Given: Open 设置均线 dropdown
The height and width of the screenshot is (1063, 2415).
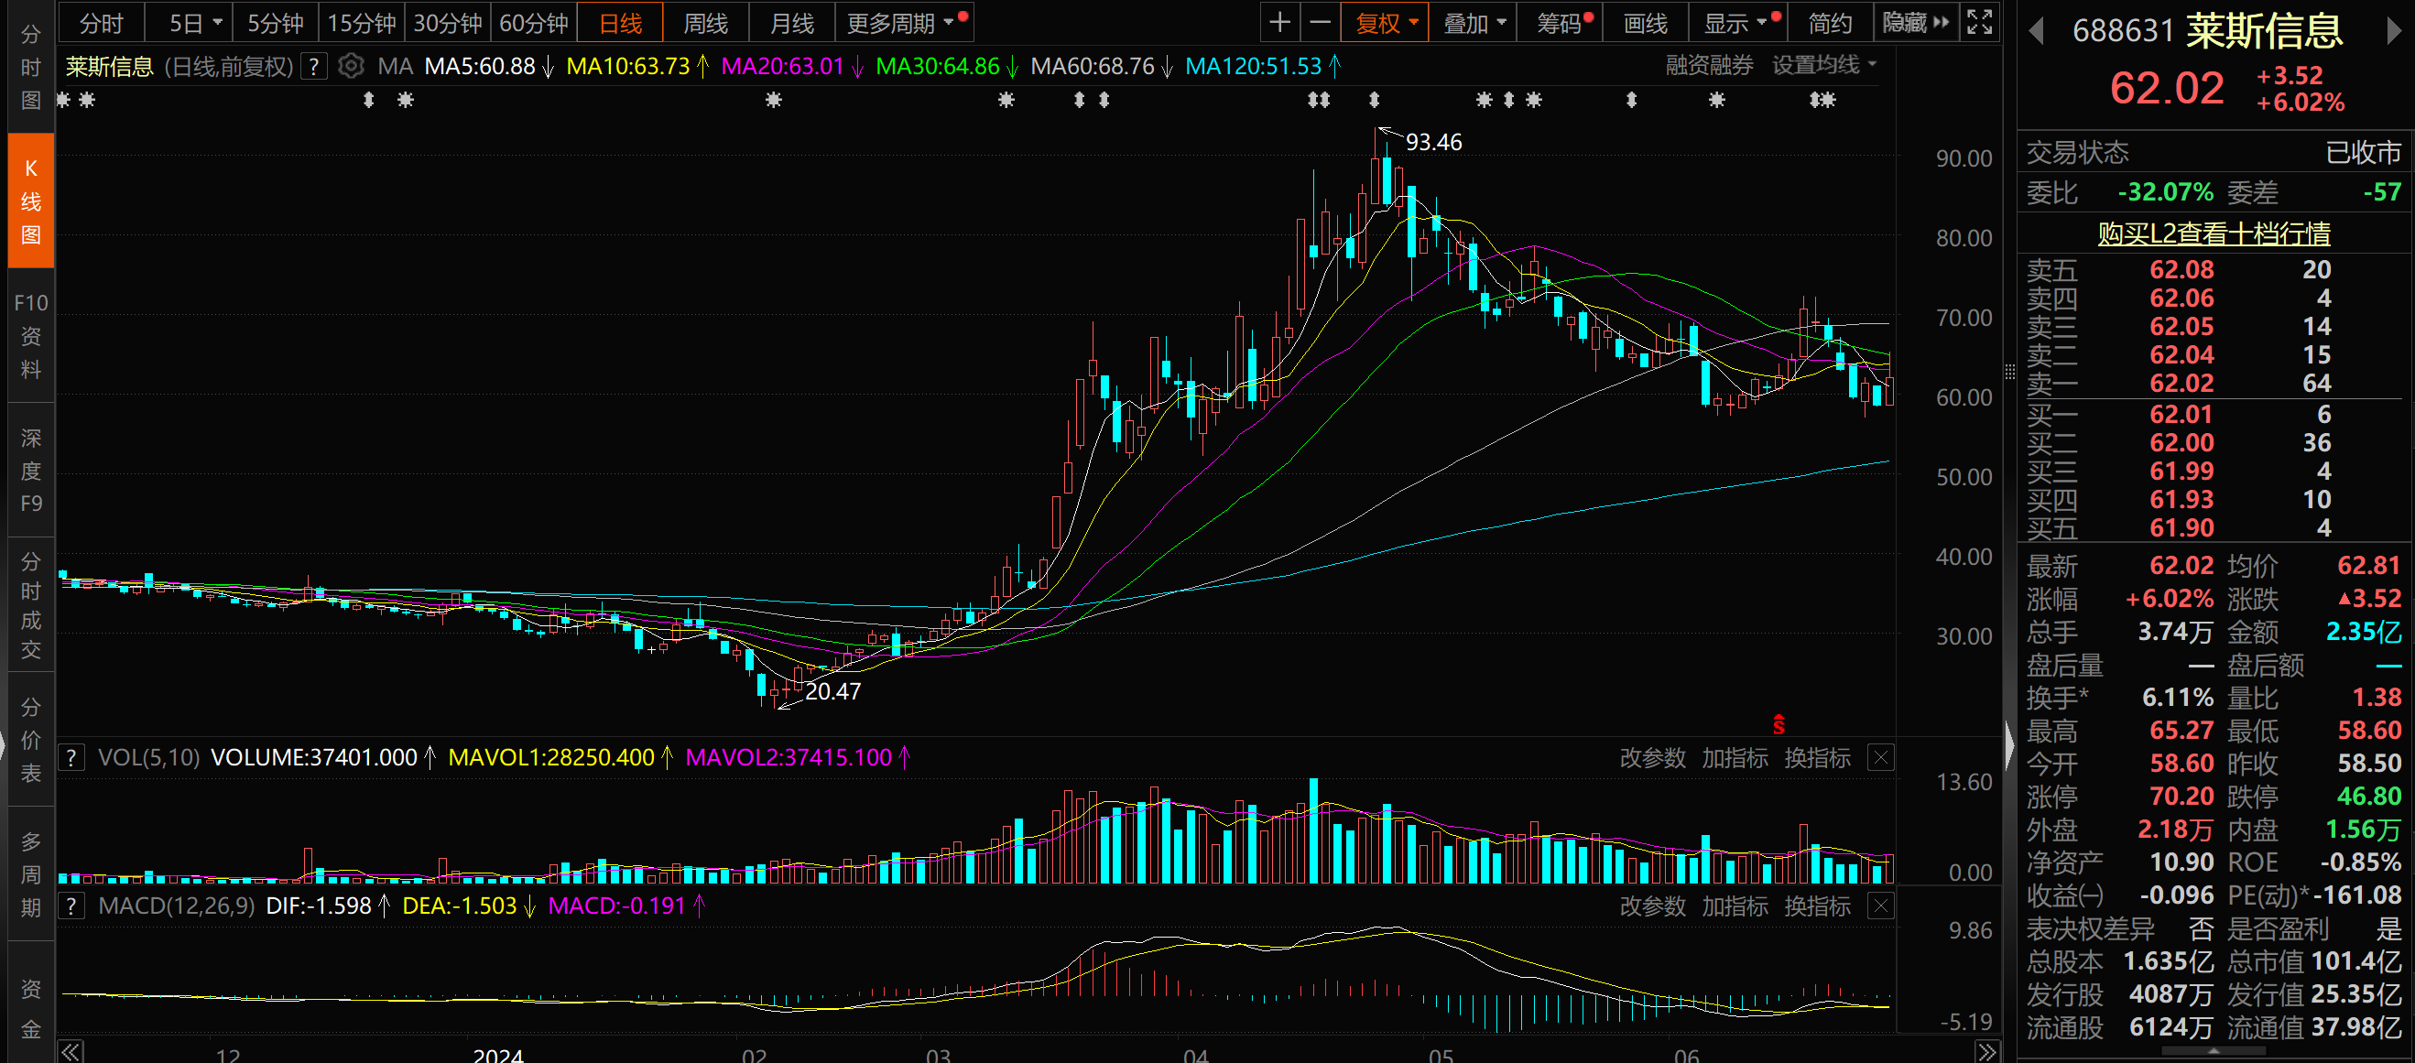Looking at the screenshot, I should [1823, 65].
